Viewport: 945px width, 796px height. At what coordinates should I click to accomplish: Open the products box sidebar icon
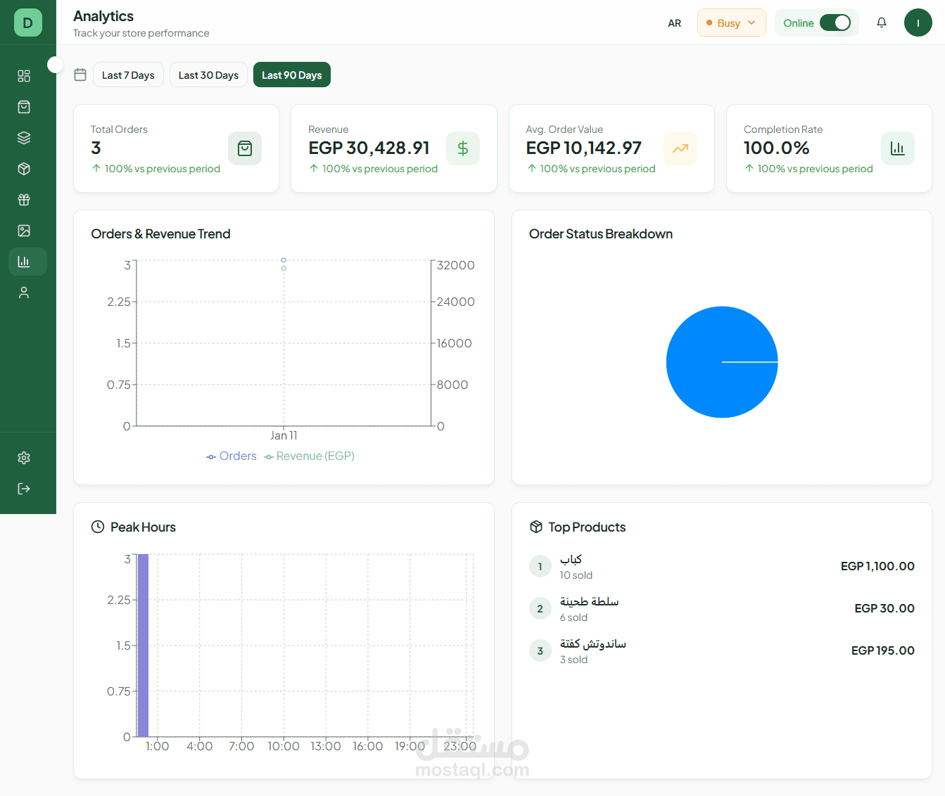[24, 169]
